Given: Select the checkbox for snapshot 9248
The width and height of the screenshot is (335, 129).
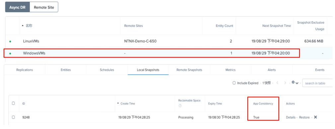Looking at the screenshot, I should pos(13,117).
